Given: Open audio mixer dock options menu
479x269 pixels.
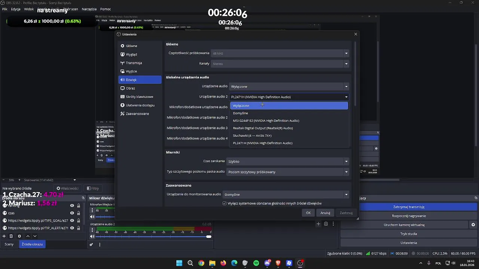Looking at the screenshot, I should (x=100, y=245).
